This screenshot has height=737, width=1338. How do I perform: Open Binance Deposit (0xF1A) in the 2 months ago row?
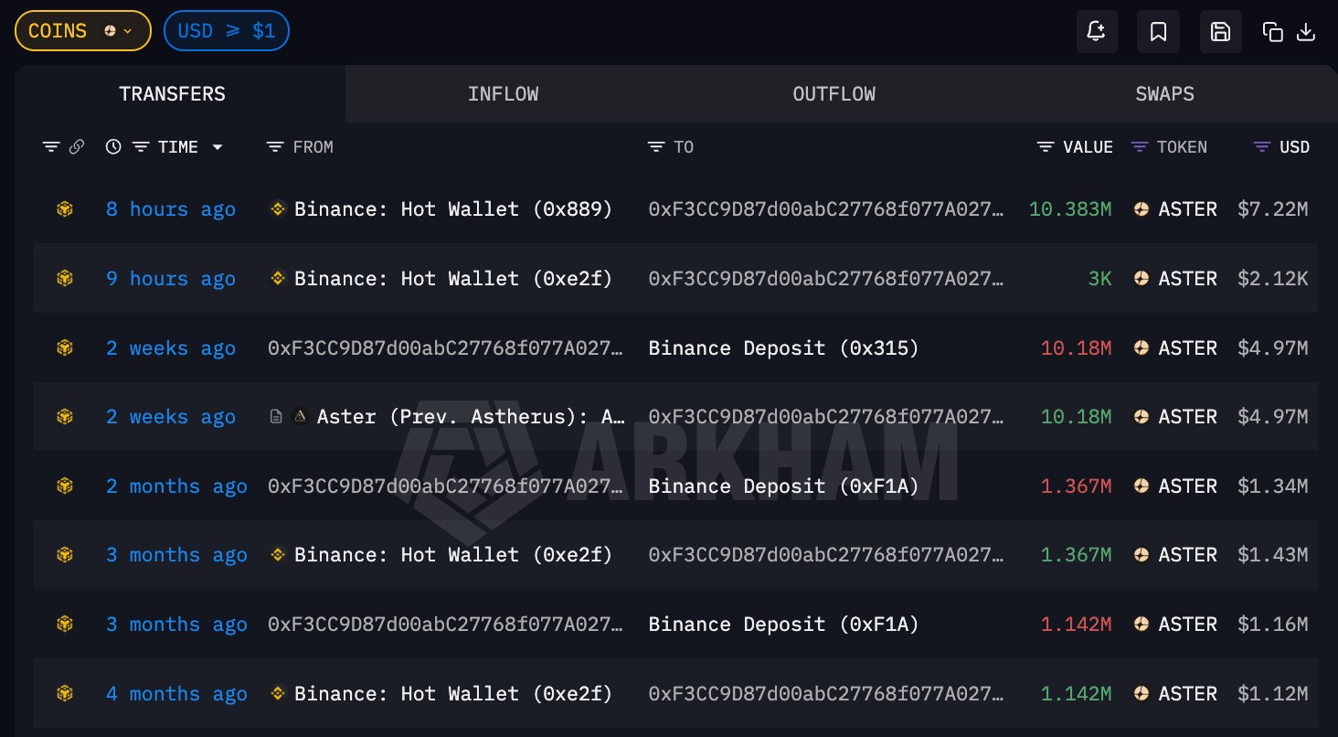click(783, 486)
